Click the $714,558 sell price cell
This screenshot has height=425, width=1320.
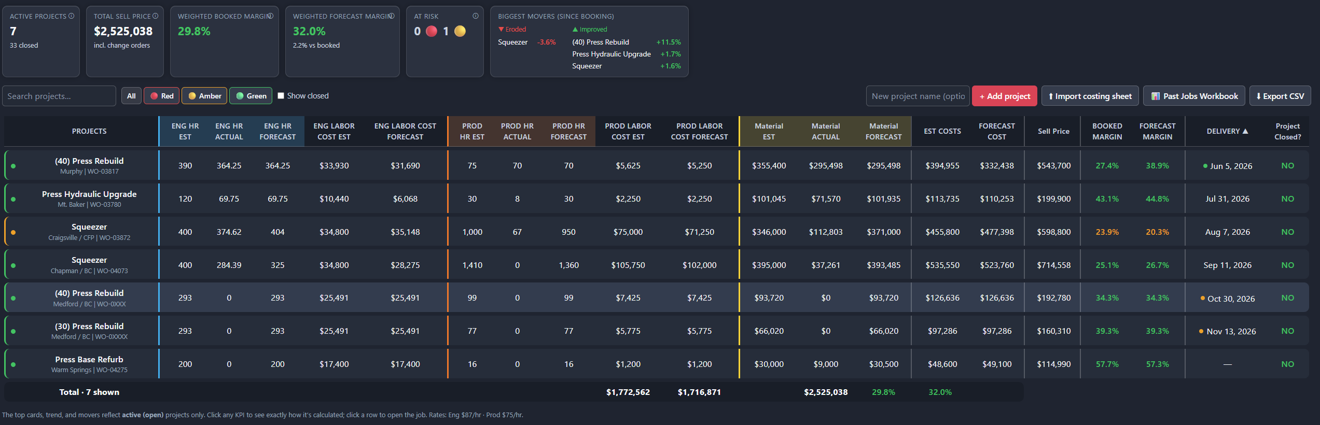1053,265
